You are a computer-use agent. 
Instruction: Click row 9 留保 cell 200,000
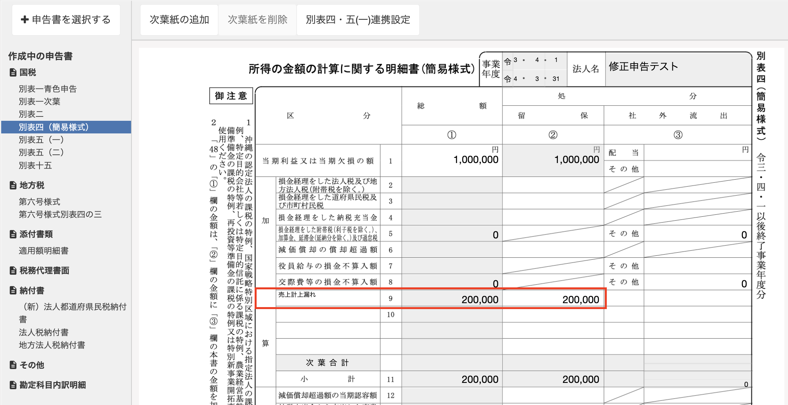click(553, 299)
